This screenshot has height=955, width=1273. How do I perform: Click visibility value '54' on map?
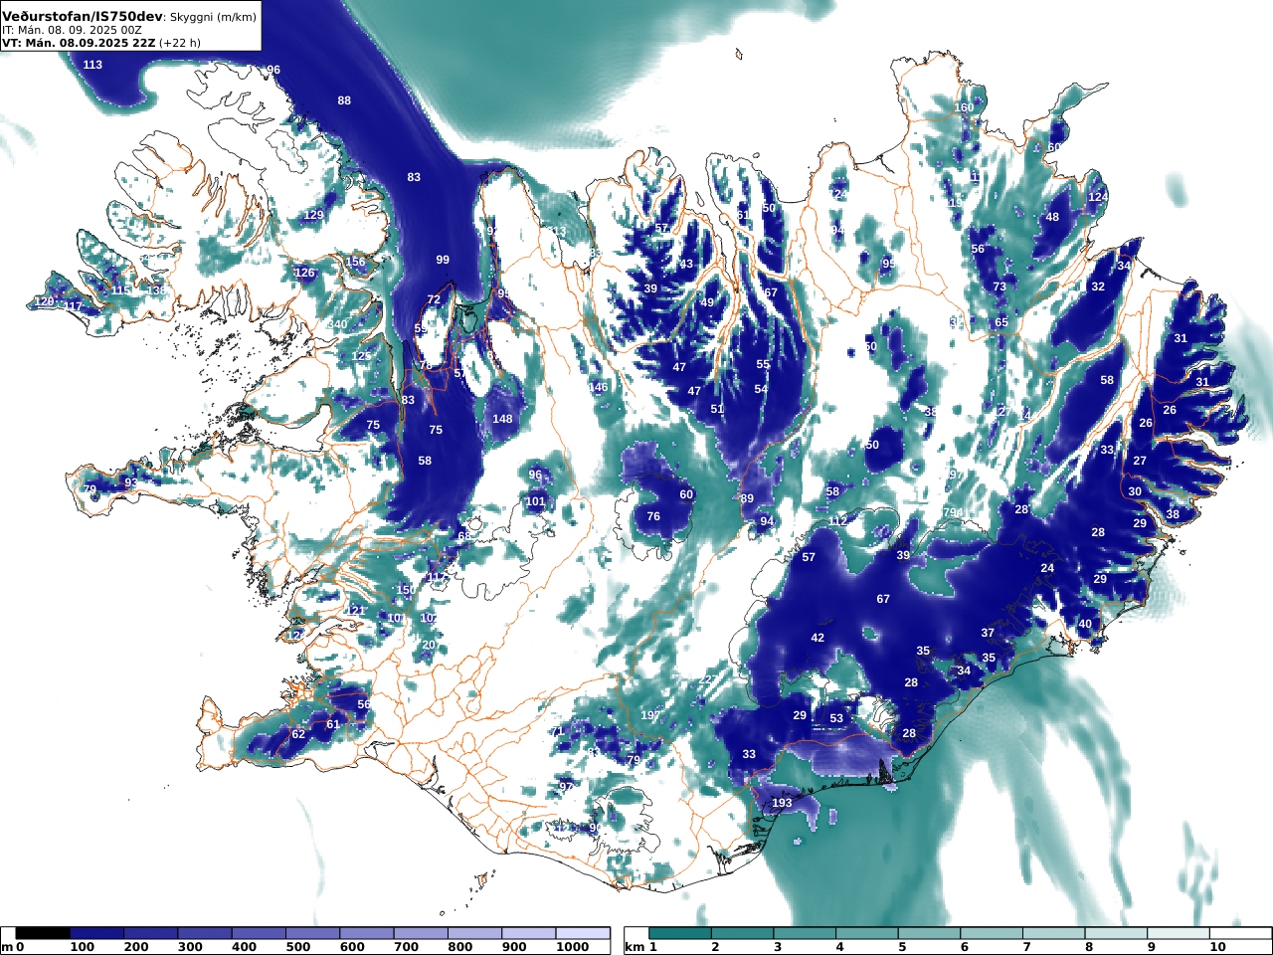click(x=761, y=389)
